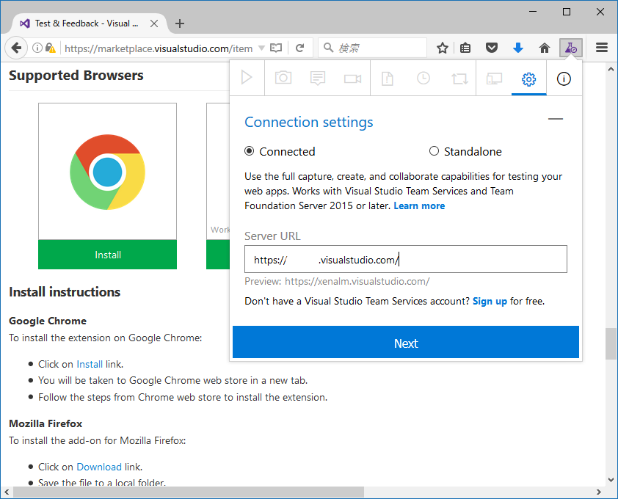Screen dimensions: 618x499
Task: Open the add note icon
Action: tap(318, 78)
